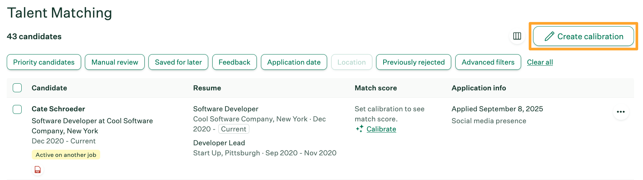643x180 pixels.
Task: Click the pencil icon in Create calibration
Action: click(x=549, y=36)
